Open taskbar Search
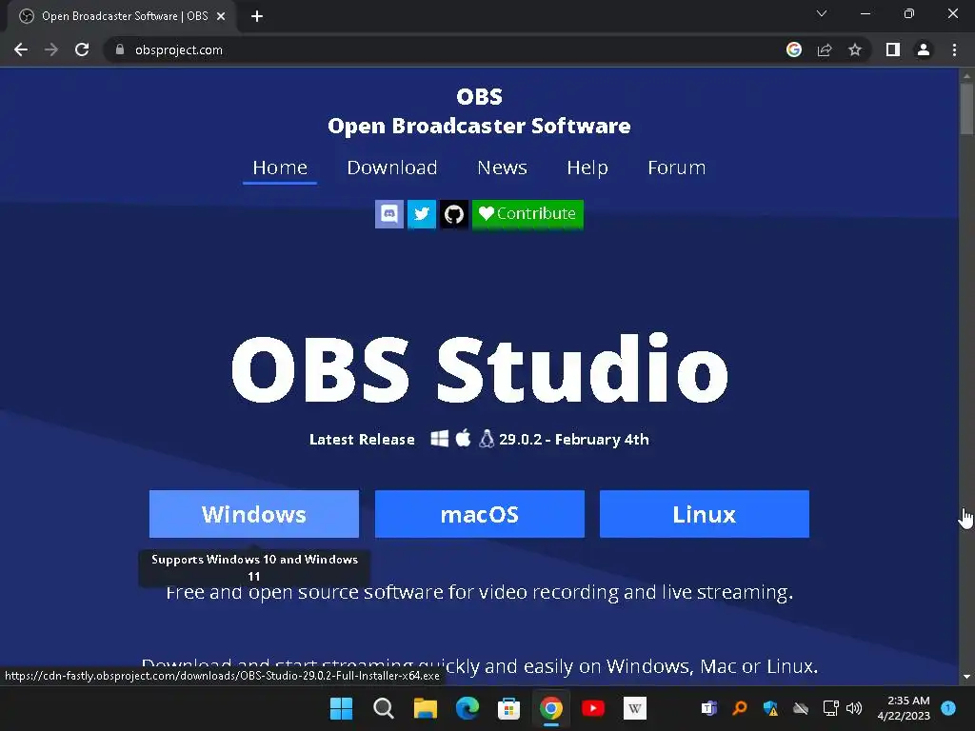The image size is (975, 731). (383, 708)
